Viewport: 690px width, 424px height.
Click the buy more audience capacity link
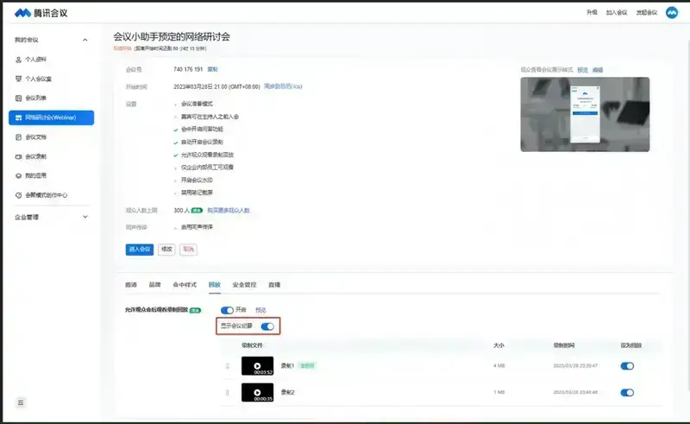pos(229,211)
